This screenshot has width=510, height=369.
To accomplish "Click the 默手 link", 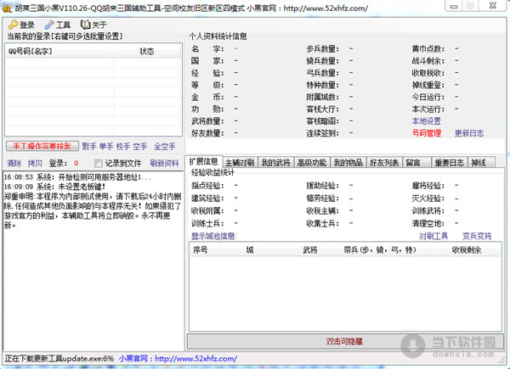I will point(88,147).
